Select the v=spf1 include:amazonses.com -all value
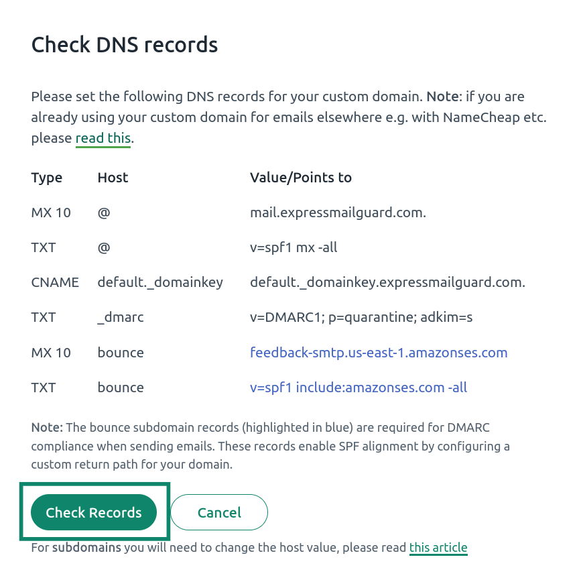579x586 pixels. [359, 388]
